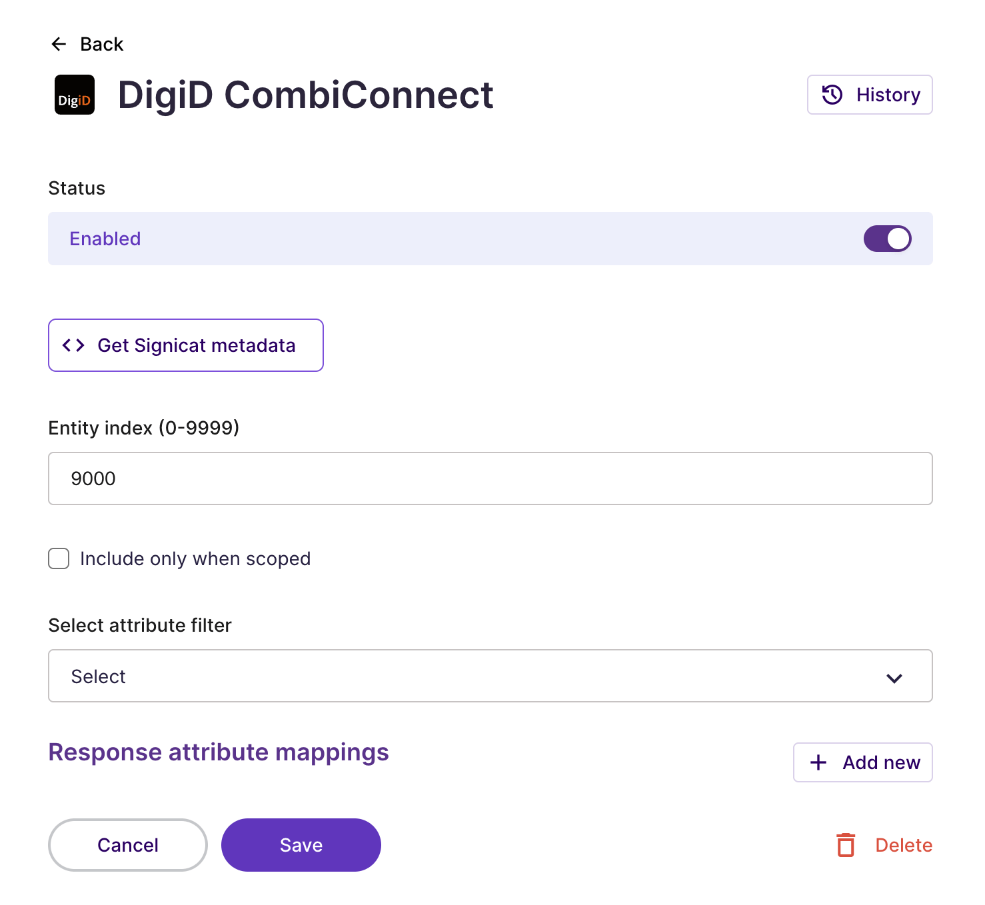985x905 pixels.
Task: Click the plus icon next to Add new
Action: (818, 762)
